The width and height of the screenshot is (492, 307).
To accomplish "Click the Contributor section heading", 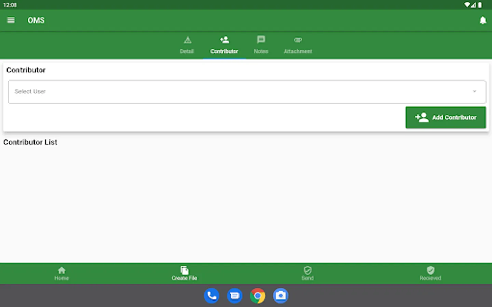I will tap(26, 70).
